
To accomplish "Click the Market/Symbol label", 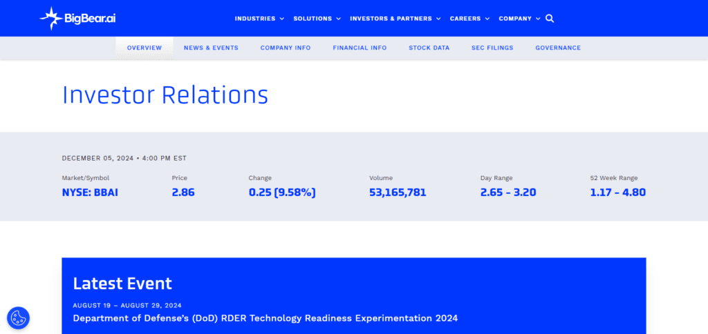I will (x=86, y=178).
